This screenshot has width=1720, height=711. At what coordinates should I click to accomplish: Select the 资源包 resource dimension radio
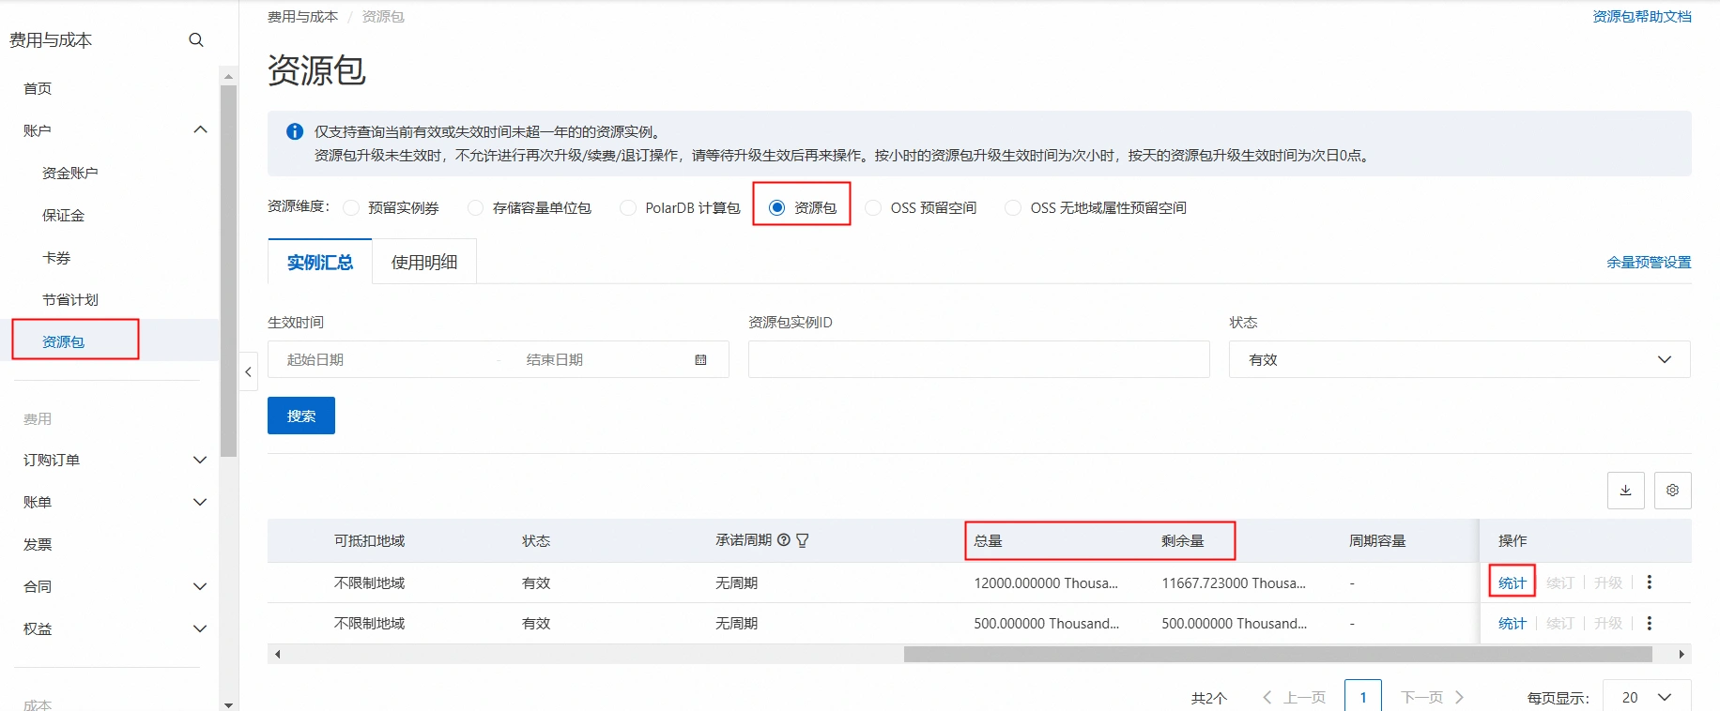(776, 207)
